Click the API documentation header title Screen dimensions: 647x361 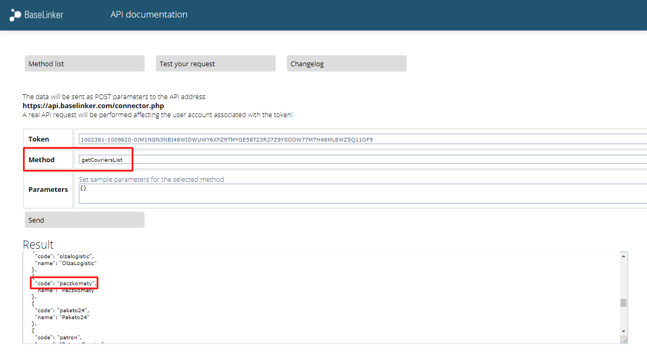coord(149,15)
